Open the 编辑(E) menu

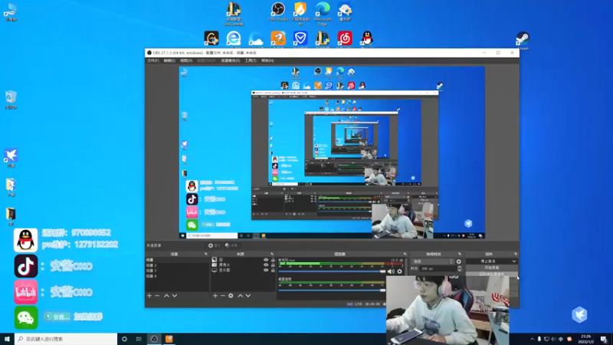[169, 61]
